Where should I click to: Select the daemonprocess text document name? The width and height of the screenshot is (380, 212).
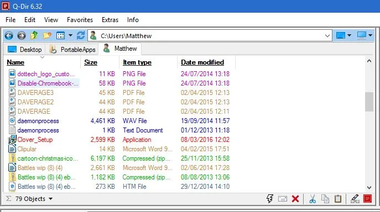pyautogui.click(x=38, y=130)
